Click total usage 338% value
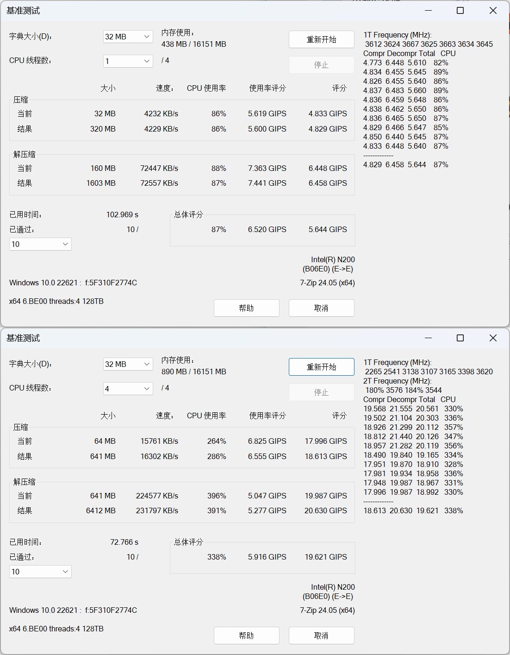 217,557
